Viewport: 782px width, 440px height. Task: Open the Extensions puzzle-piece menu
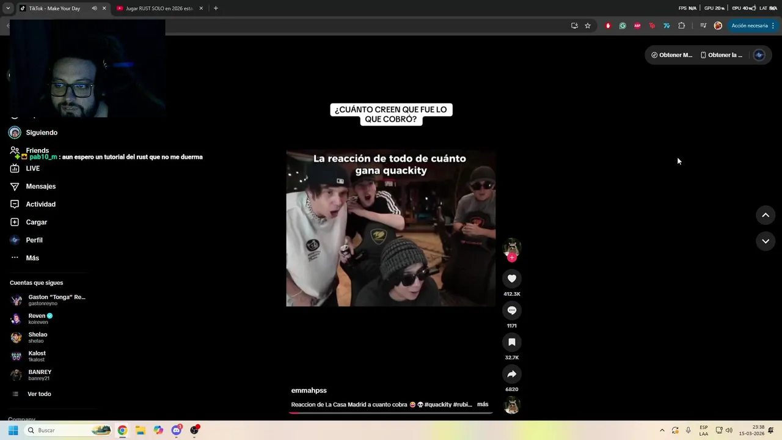coord(682,26)
